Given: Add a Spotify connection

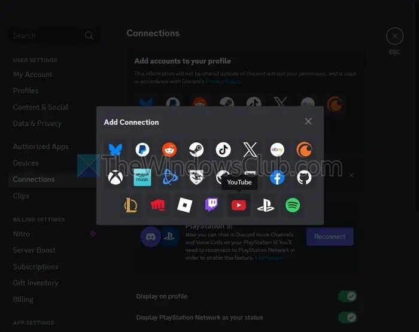Looking at the screenshot, I should pos(293,205).
